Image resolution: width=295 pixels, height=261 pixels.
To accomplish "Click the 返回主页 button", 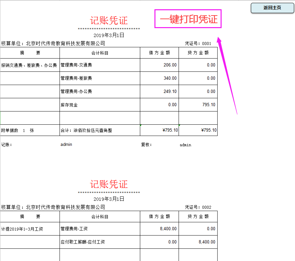I will coord(272,8).
